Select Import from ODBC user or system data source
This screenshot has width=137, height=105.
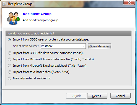10,39
